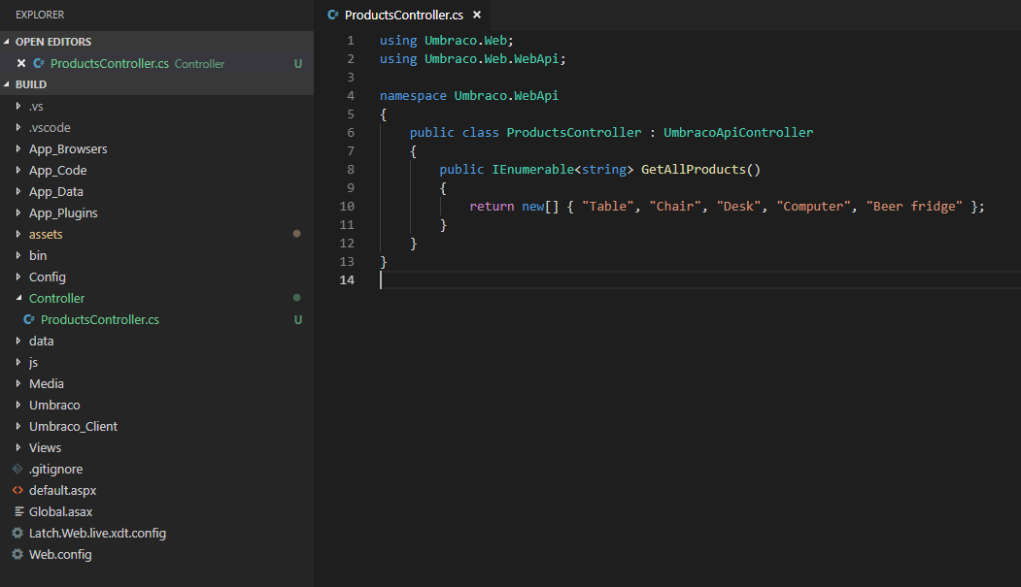Viewport: 1021px width, 587px height.
Task: Expand the App_Browsers folder arrow
Action: click(x=18, y=148)
